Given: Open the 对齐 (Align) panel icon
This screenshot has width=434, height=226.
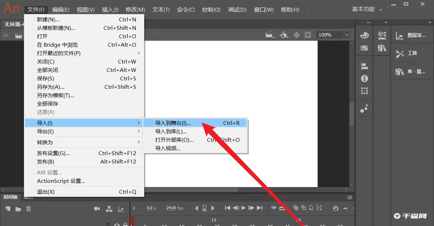Looking at the screenshot, I should click(364, 66).
